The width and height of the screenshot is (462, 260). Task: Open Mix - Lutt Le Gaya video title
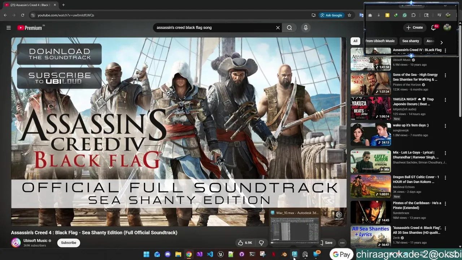tap(415, 155)
